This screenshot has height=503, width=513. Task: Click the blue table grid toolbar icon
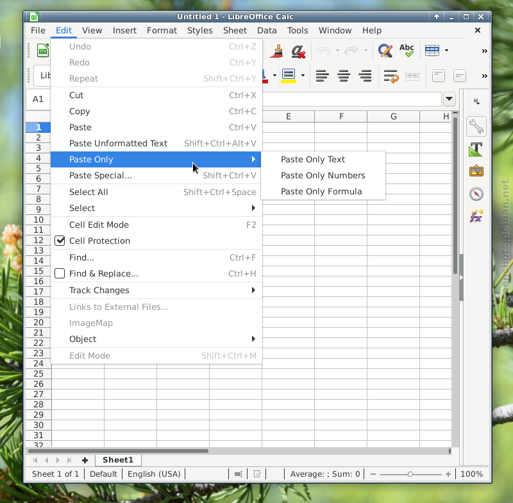(432, 51)
